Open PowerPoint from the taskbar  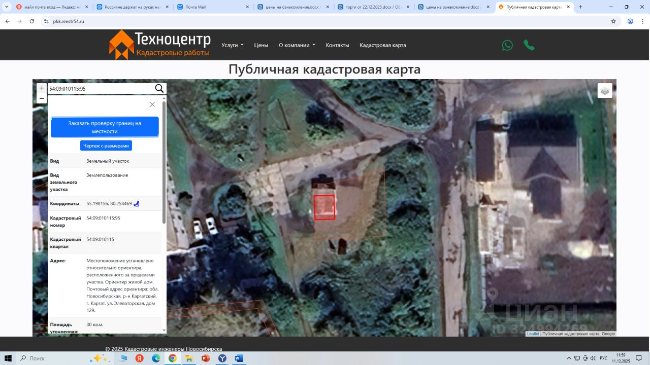click(x=206, y=358)
